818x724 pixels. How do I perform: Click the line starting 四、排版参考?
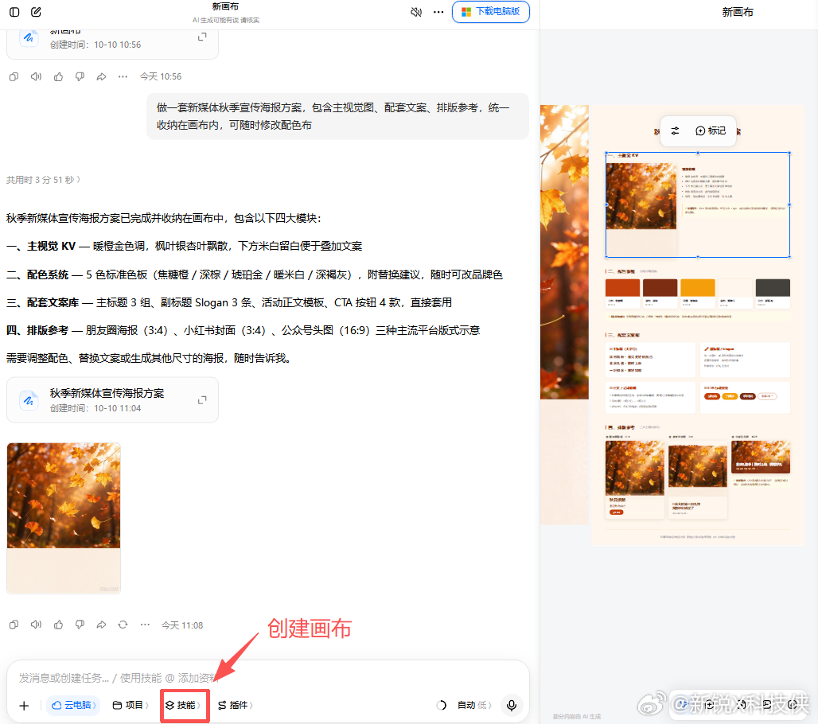pos(243,330)
